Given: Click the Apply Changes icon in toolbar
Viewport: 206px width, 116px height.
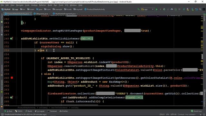Looking at the screenshot, I should click(x=160, y=9).
